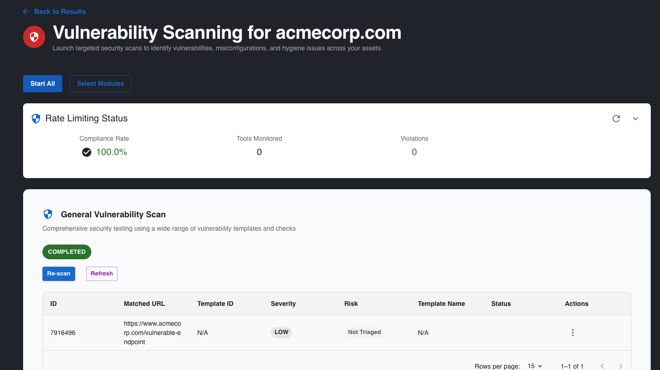The image size is (660, 370).
Task: Click the General Vulnerability Scan shield icon
Action: pos(48,214)
